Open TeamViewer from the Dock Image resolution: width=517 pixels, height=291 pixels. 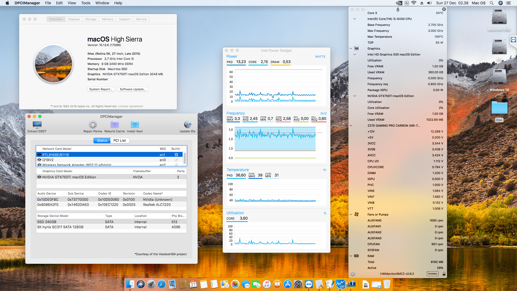pyautogui.click(x=309, y=284)
